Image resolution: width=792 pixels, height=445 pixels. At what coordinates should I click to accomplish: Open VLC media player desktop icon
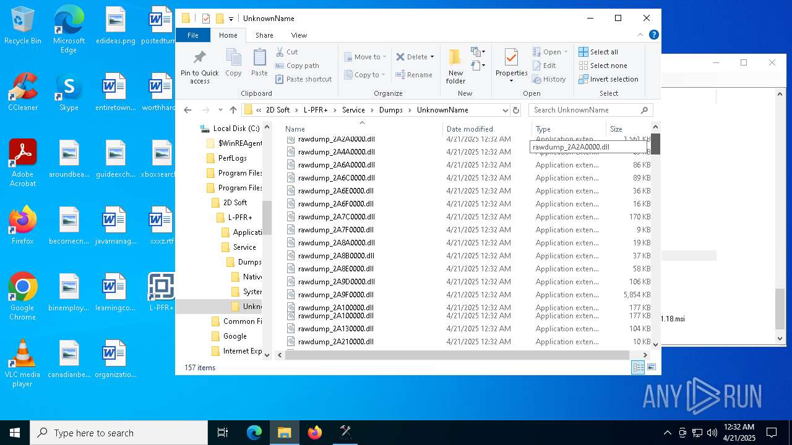(x=23, y=363)
